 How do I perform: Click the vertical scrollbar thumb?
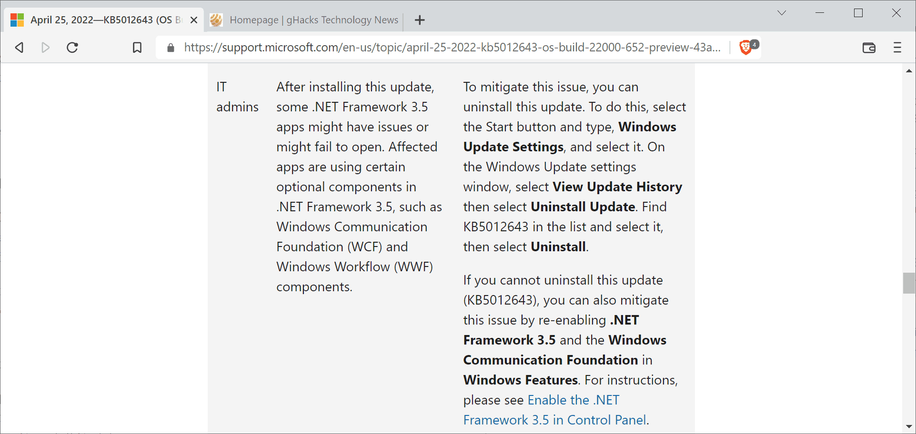point(909,283)
